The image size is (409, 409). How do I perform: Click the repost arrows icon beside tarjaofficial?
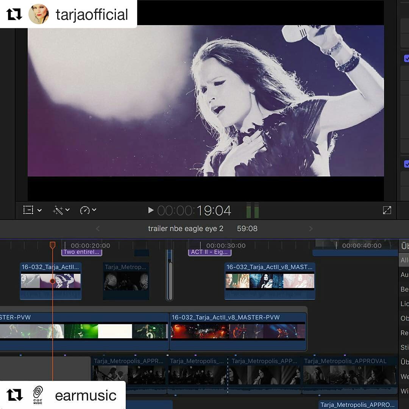coord(14,14)
